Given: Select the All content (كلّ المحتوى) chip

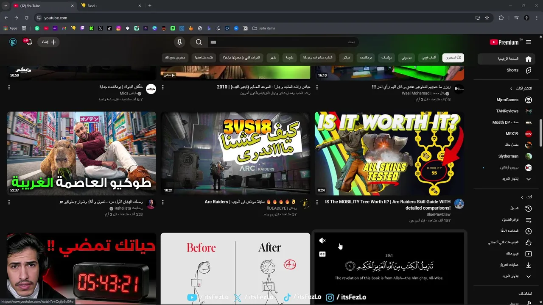Looking at the screenshot, I should 453,58.
